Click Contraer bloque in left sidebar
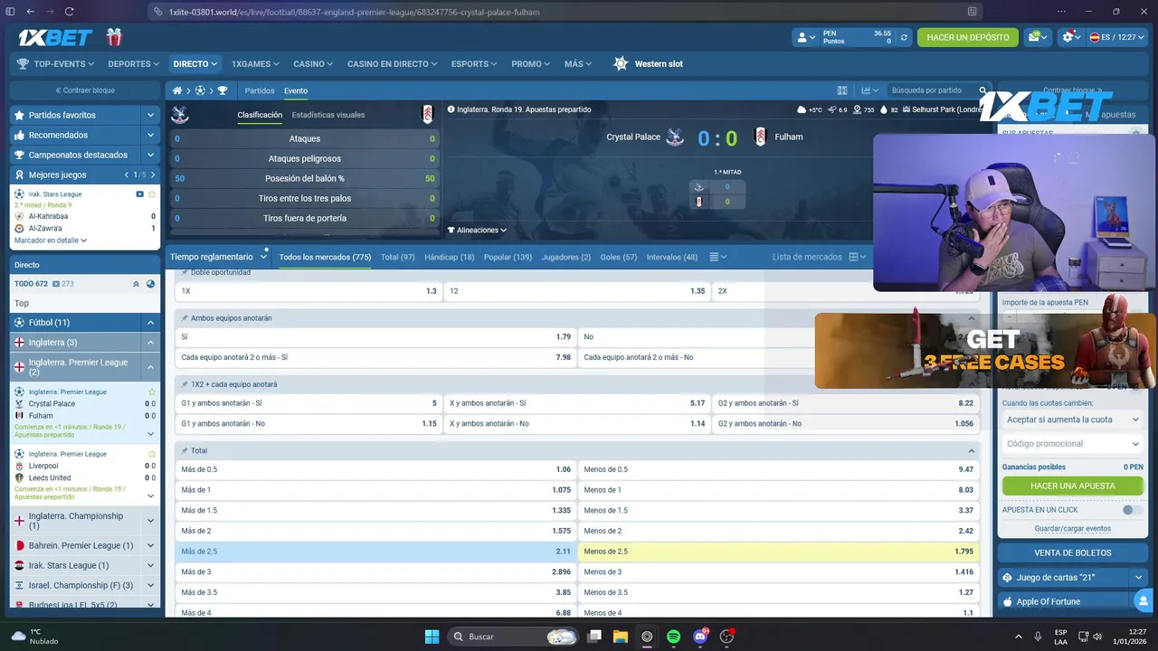This screenshot has height=651, width=1158. (x=85, y=90)
